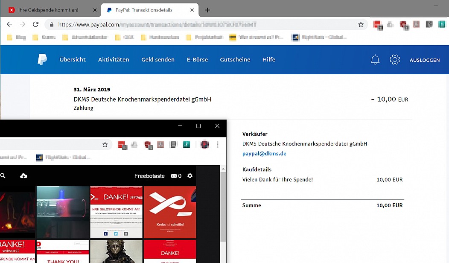Viewport: 449px width, 263px height.
Task: Open the red DANKE! thumbnail in bottom row
Action: (170, 251)
